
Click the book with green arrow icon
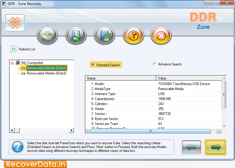tap(76, 36)
